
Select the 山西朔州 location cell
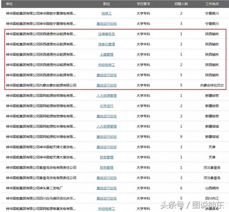(x=212, y=188)
